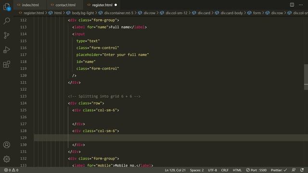Open the Search view
This screenshot has width=308, height=173.
pos(7,21)
